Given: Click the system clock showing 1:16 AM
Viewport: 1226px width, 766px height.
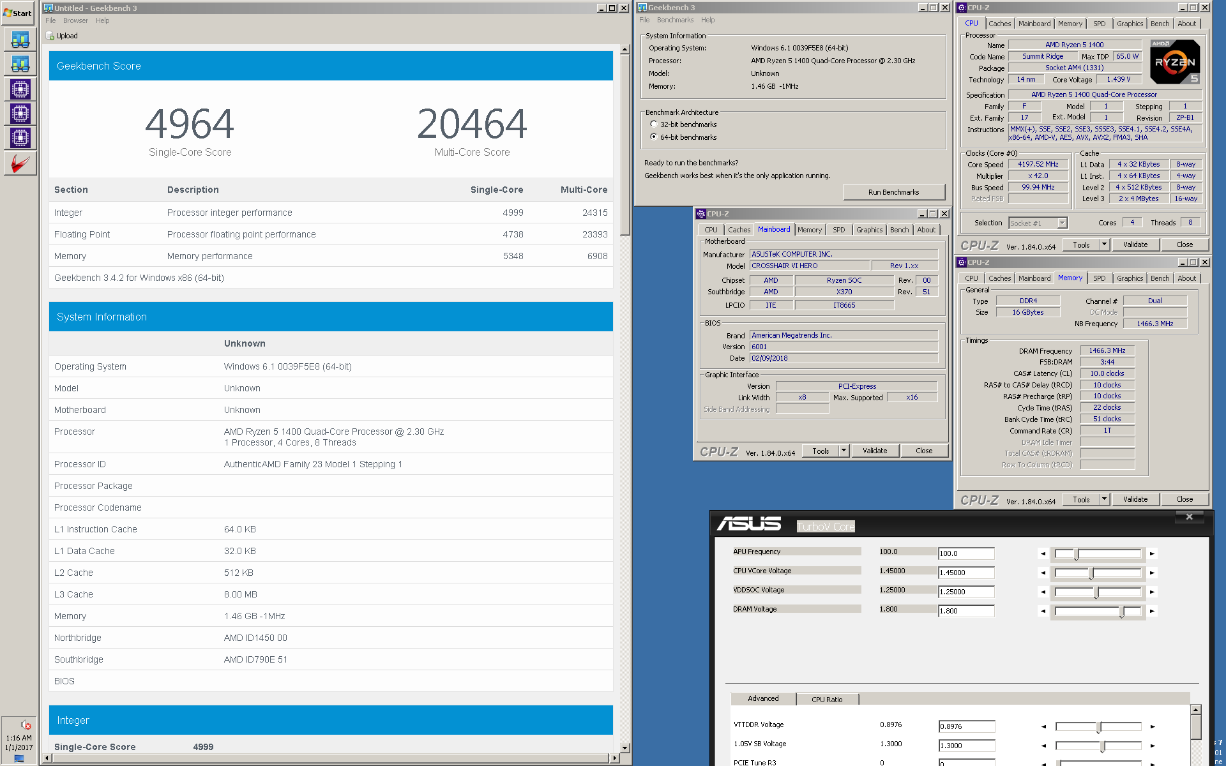Looking at the screenshot, I should tap(19, 738).
